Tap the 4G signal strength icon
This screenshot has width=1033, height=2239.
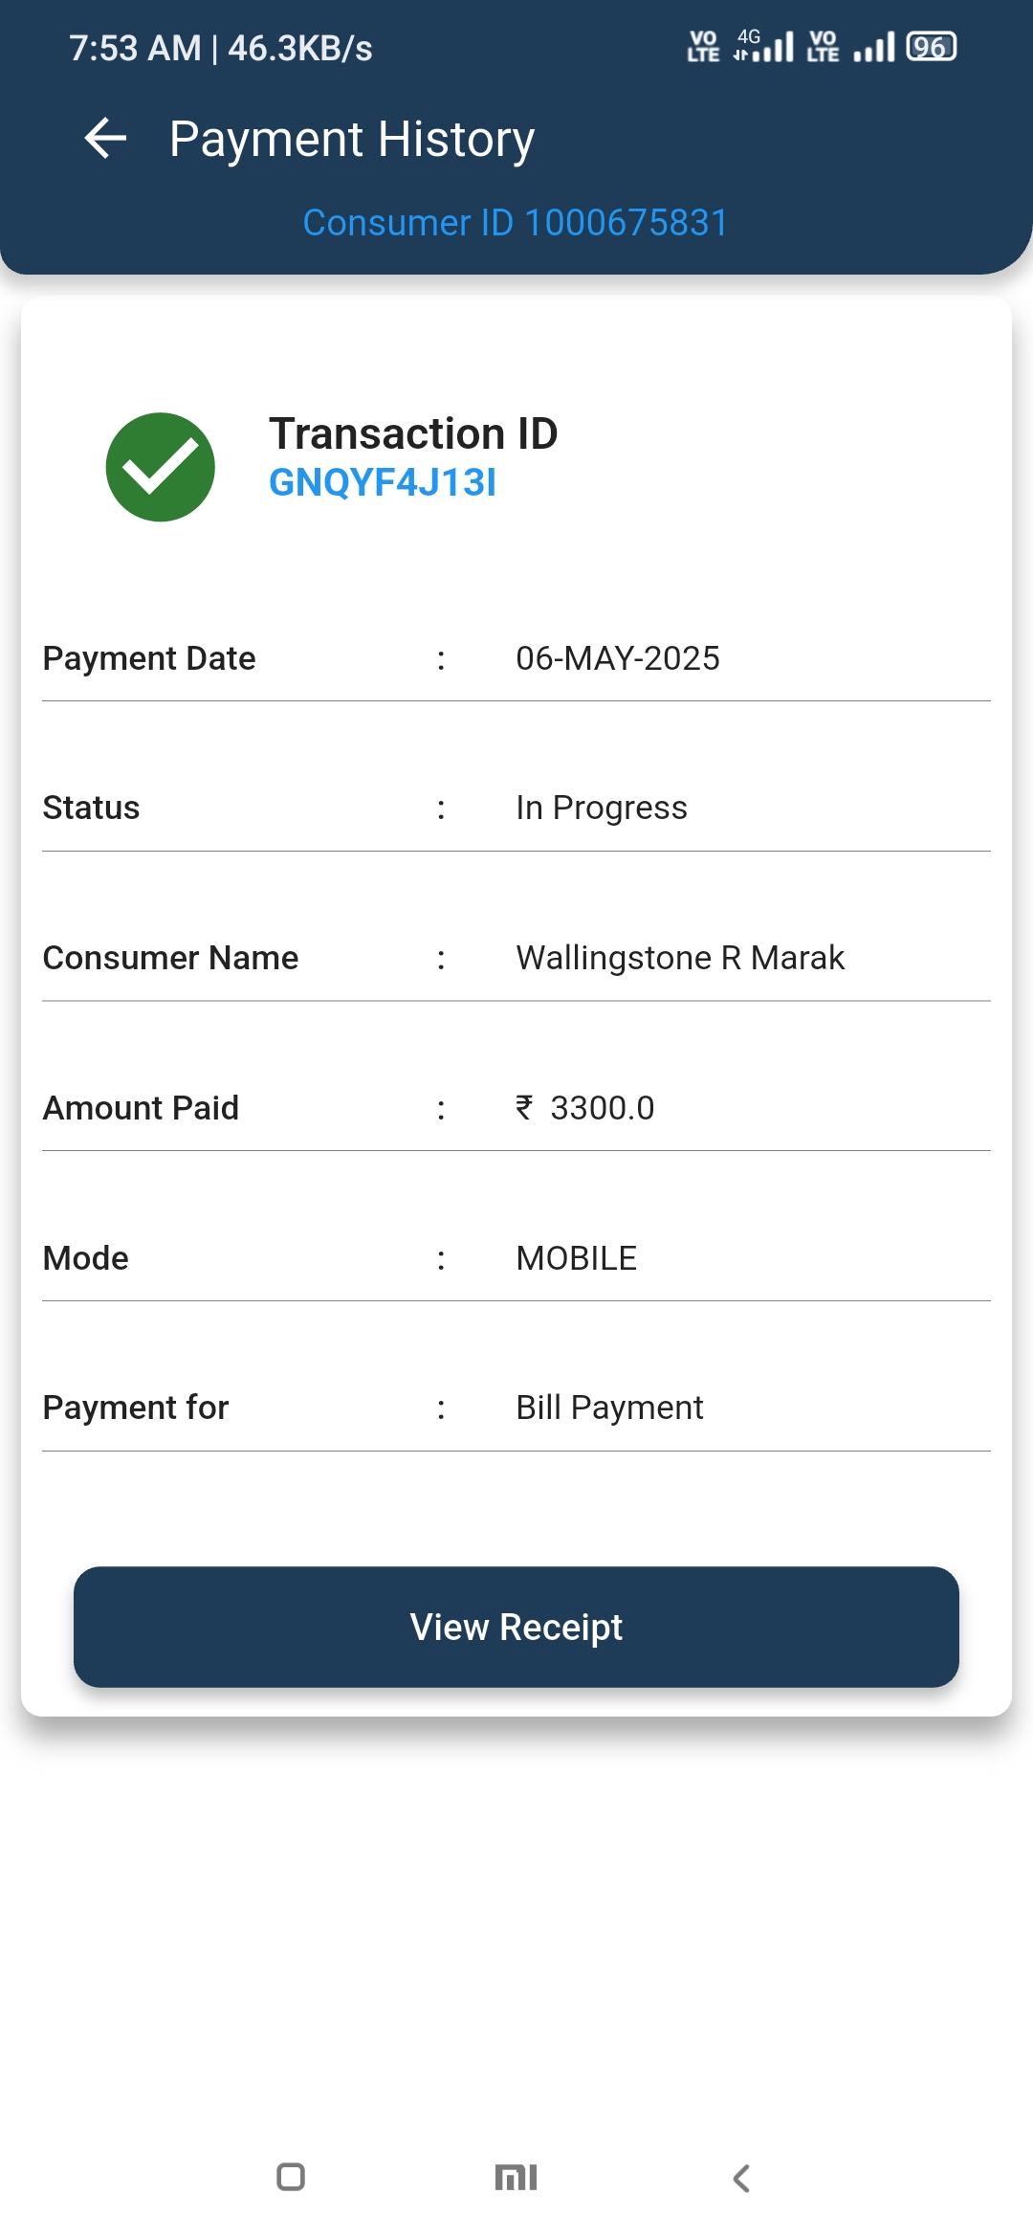tap(763, 46)
